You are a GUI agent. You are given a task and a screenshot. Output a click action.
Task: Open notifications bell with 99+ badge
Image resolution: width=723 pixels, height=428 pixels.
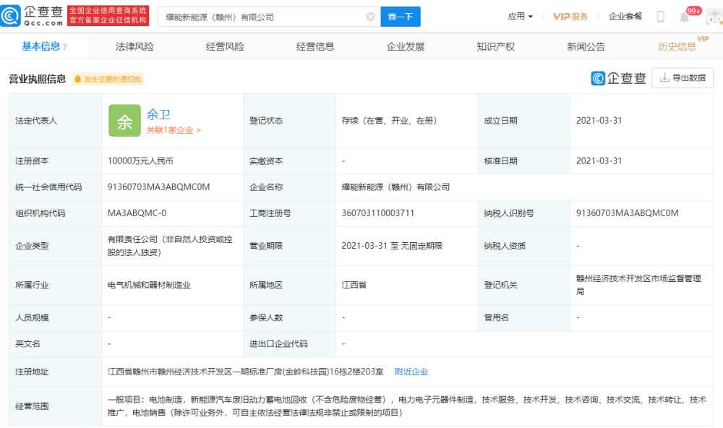pyautogui.click(x=684, y=17)
